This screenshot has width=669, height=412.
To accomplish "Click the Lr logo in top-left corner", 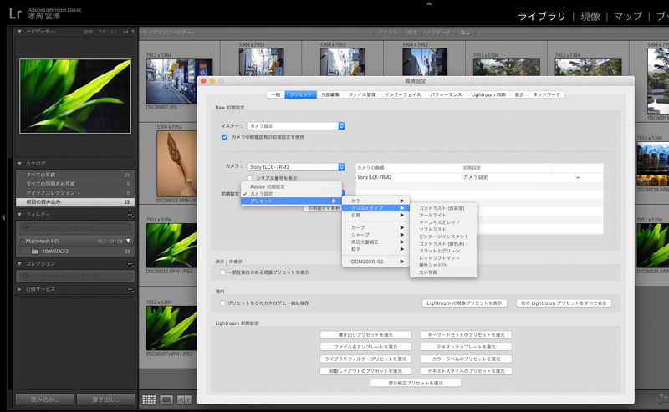I will click(x=14, y=14).
